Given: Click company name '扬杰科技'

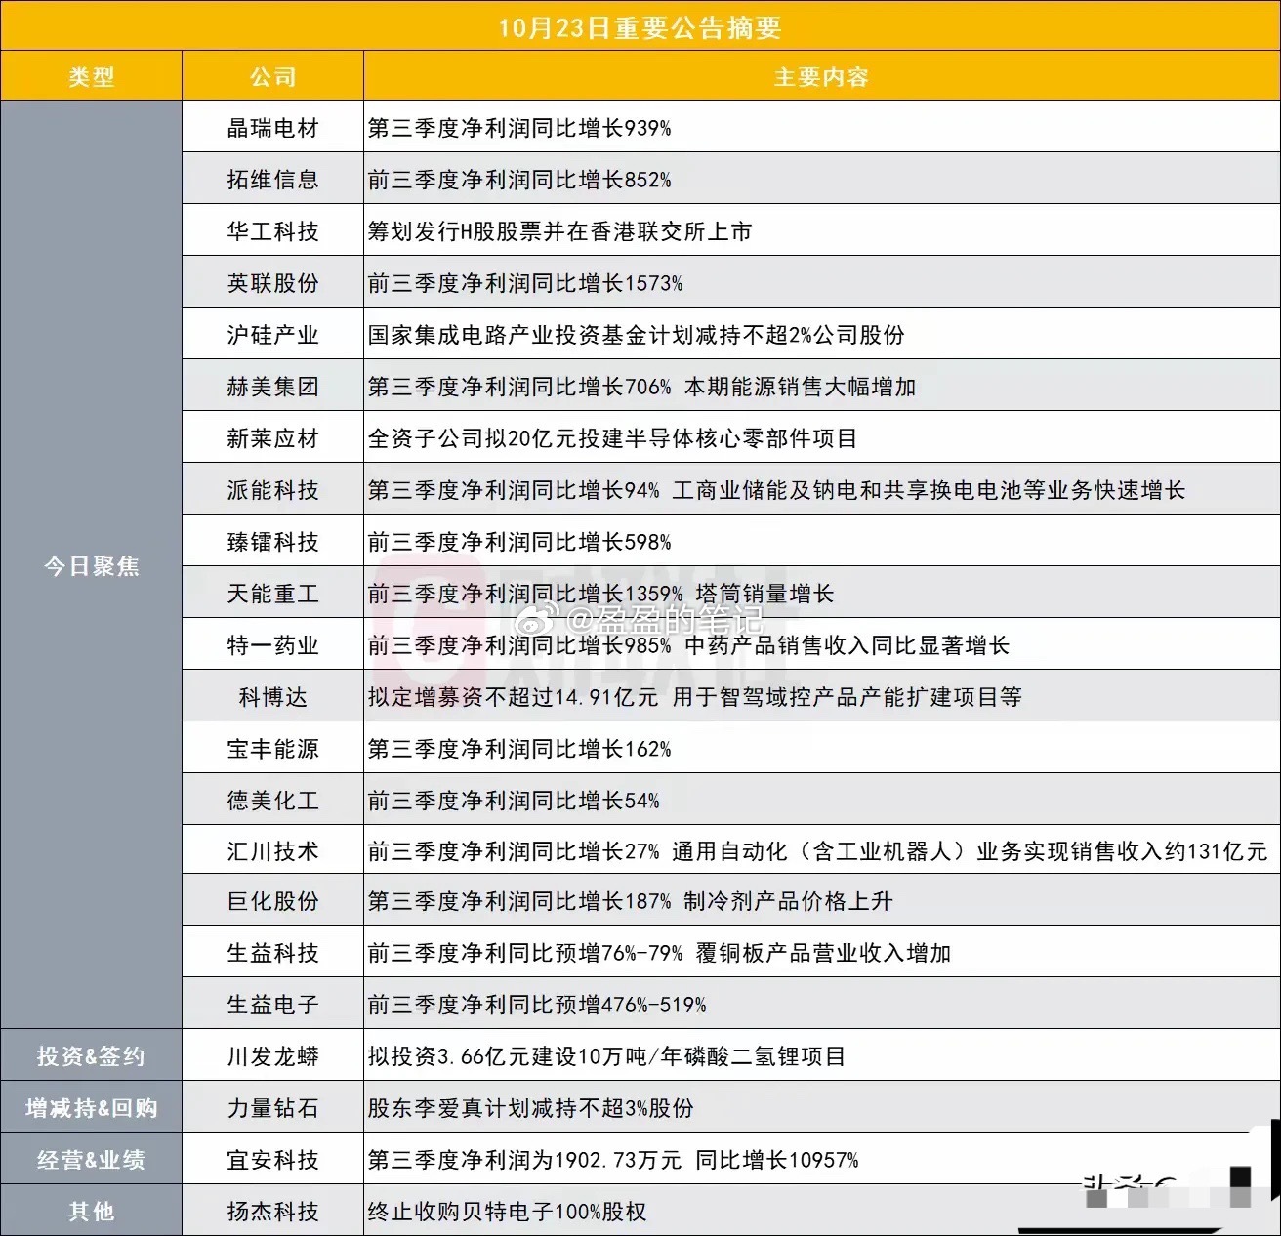Looking at the screenshot, I should pyautogui.click(x=272, y=1212).
